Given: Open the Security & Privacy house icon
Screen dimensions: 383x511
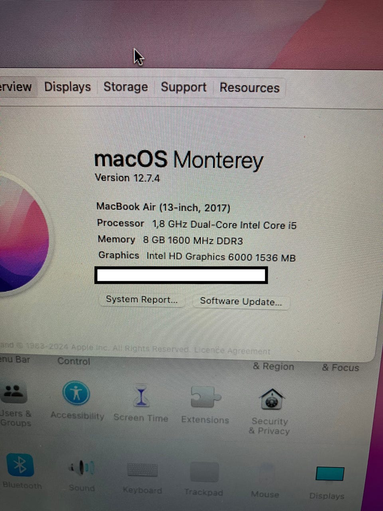Looking at the screenshot, I should [271, 399].
